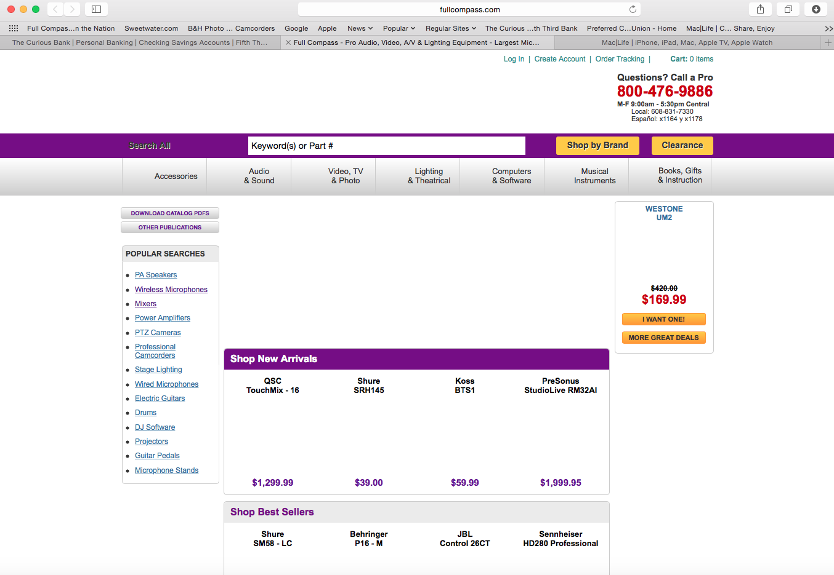Viewport: 834px width, 575px height.
Task: Open the PTZ Cameras popular search
Action: click(x=158, y=333)
